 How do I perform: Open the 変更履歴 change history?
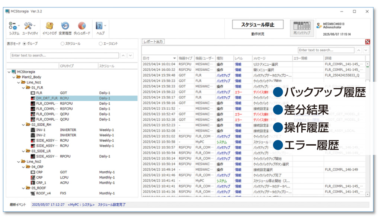coord(65,26)
